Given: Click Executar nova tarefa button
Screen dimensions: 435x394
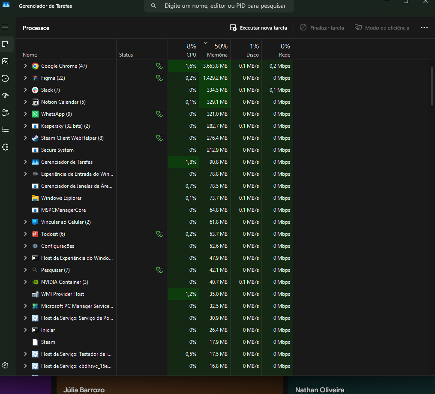Looking at the screenshot, I should 258,28.
